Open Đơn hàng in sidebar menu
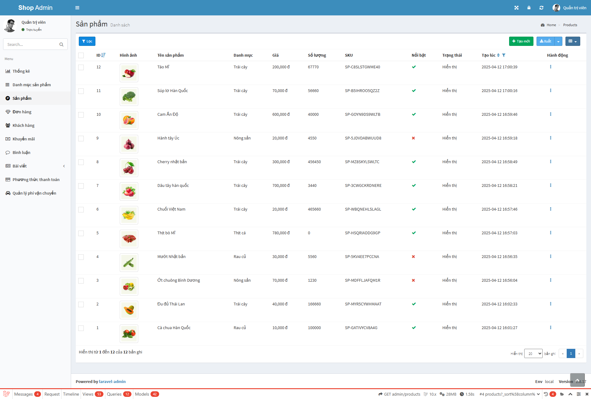The image size is (591, 399). (22, 112)
